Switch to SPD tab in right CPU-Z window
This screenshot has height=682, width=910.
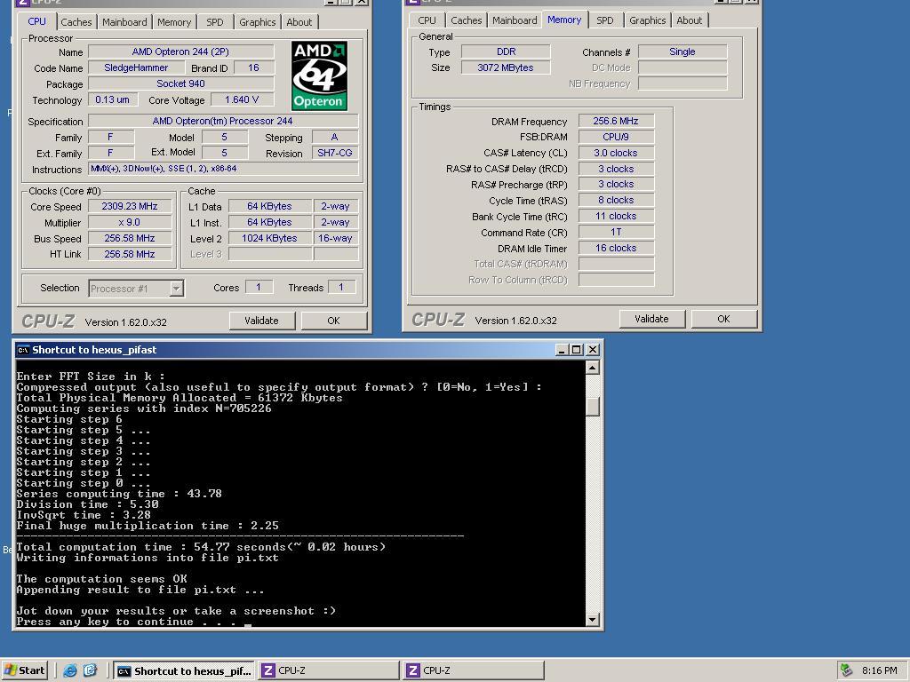coord(604,20)
